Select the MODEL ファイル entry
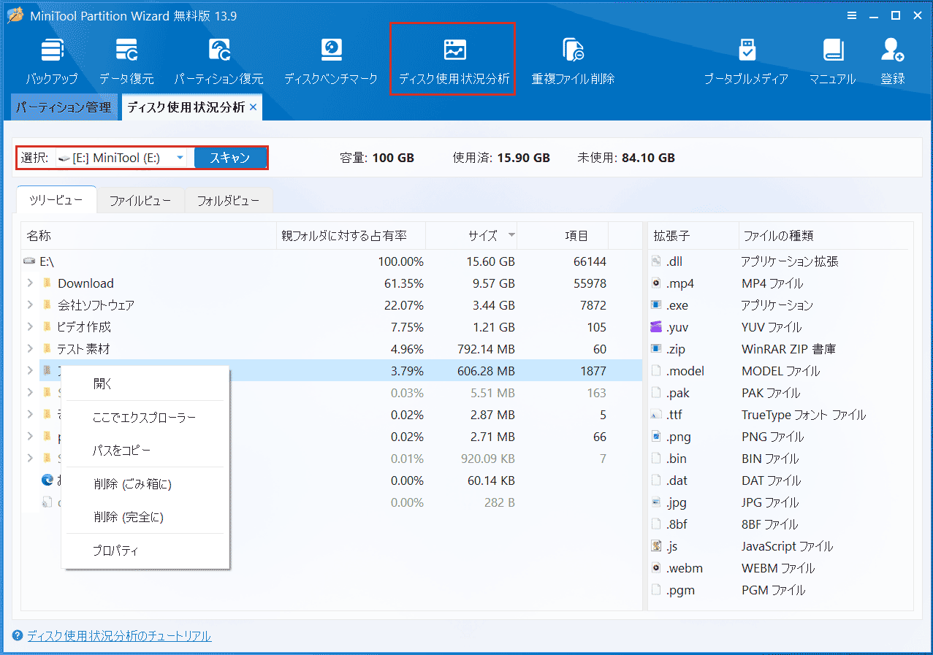This screenshot has height=655, width=933. click(780, 371)
